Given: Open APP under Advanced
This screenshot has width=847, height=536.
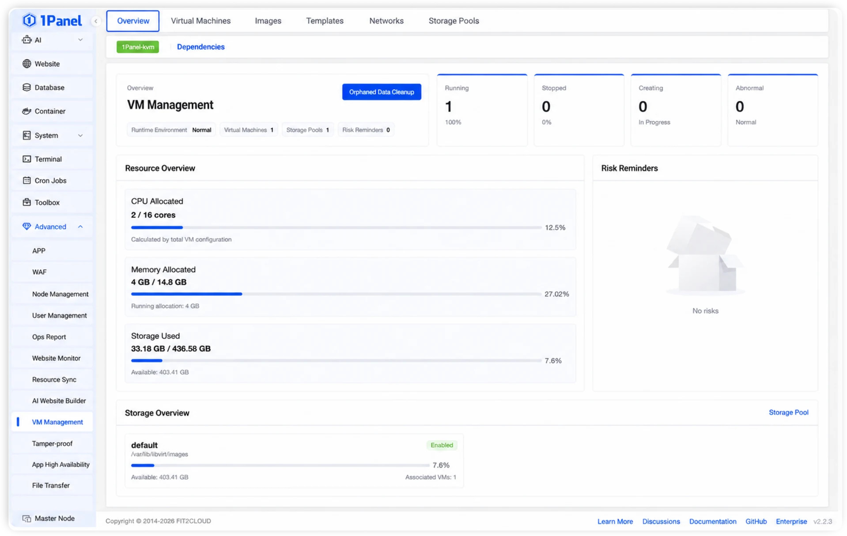Looking at the screenshot, I should 52,251.
